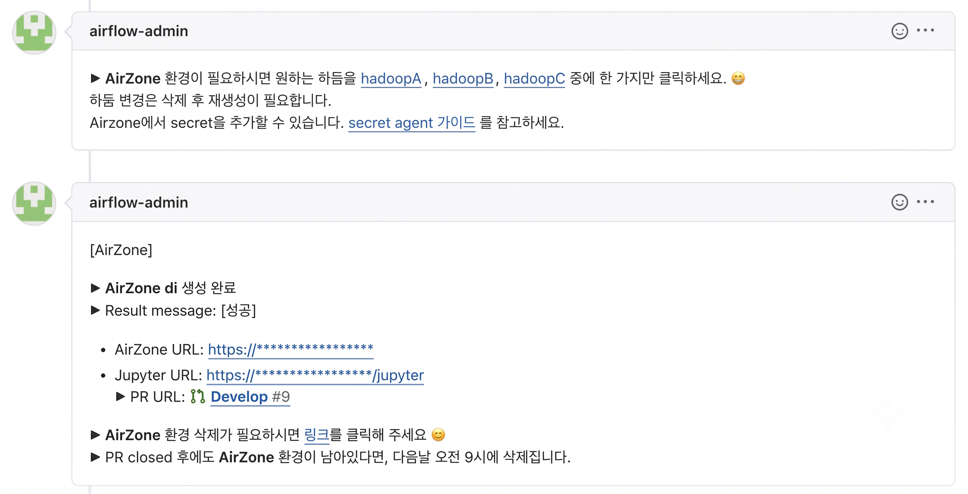
Task: Click the 링크 link to delete AirZone
Action: pos(316,435)
